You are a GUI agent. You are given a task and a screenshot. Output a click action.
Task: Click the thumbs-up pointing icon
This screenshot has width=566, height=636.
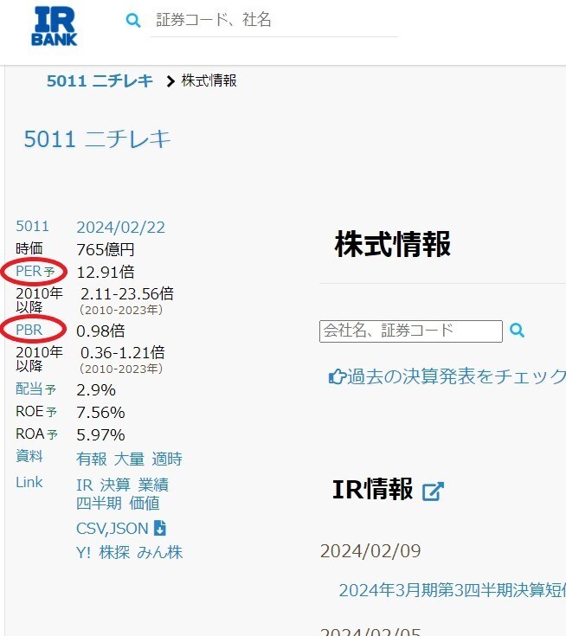pos(337,376)
